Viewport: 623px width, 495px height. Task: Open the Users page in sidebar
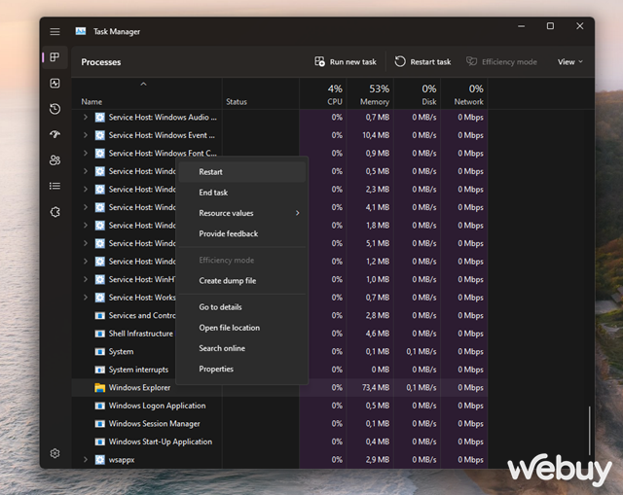tap(55, 159)
